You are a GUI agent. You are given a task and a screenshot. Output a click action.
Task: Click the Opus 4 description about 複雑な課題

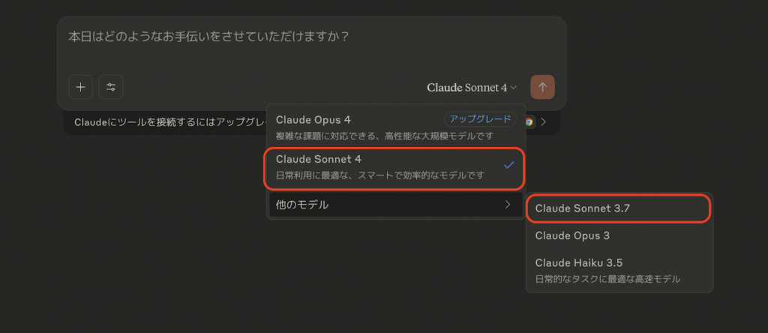pyautogui.click(x=385, y=136)
